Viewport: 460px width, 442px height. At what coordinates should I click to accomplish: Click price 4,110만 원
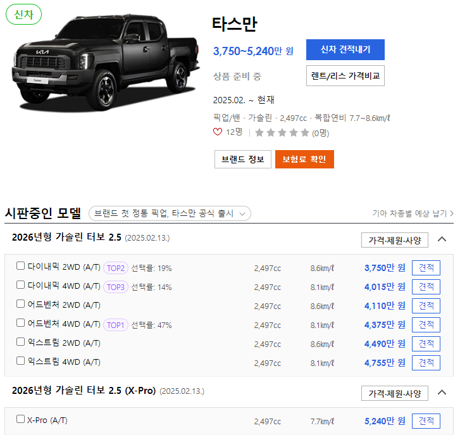[385, 306]
